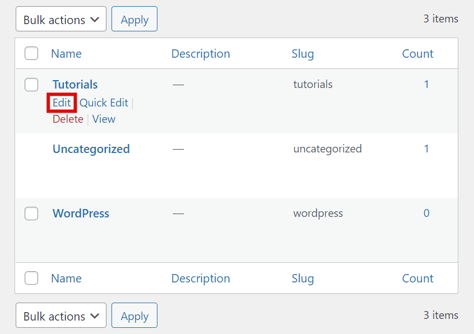Click Quick Edit for Tutorials
The height and width of the screenshot is (334, 474).
click(x=104, y=103)
